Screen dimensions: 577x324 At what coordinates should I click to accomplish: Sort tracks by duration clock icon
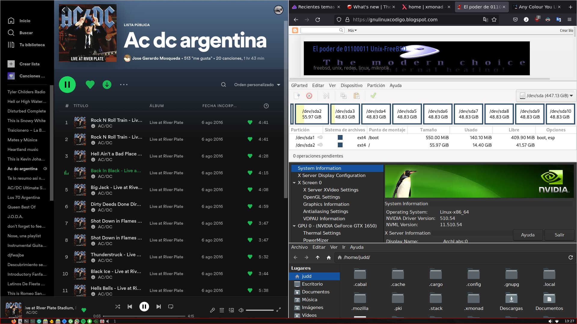click(x=266, y=106)
